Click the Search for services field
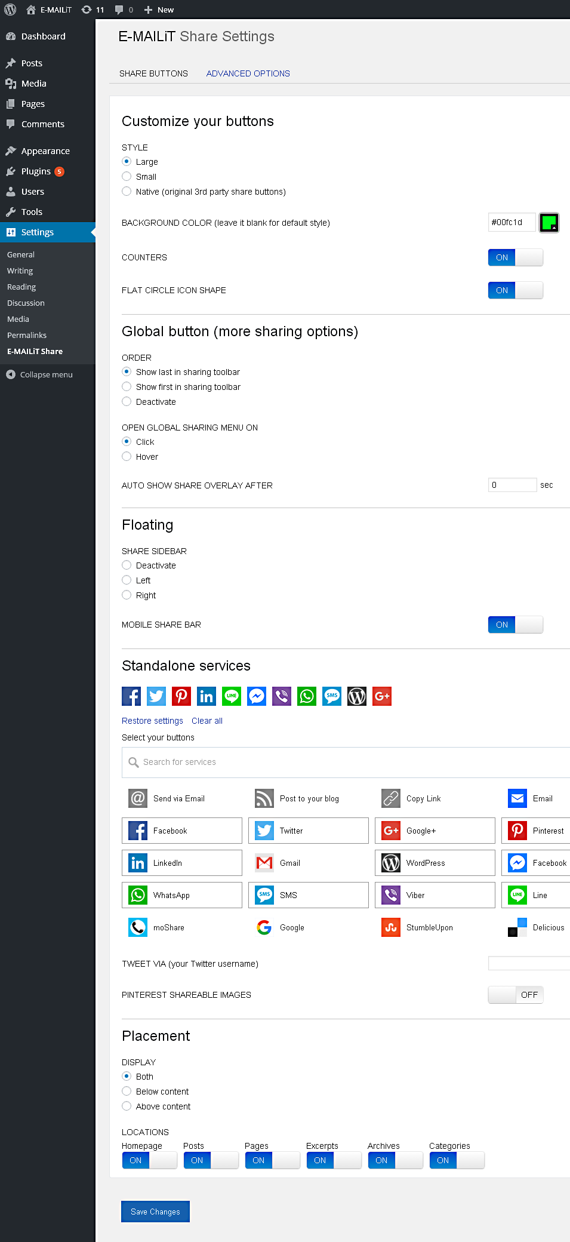Viewport: 570px width, 1242px height. point(346,763)
